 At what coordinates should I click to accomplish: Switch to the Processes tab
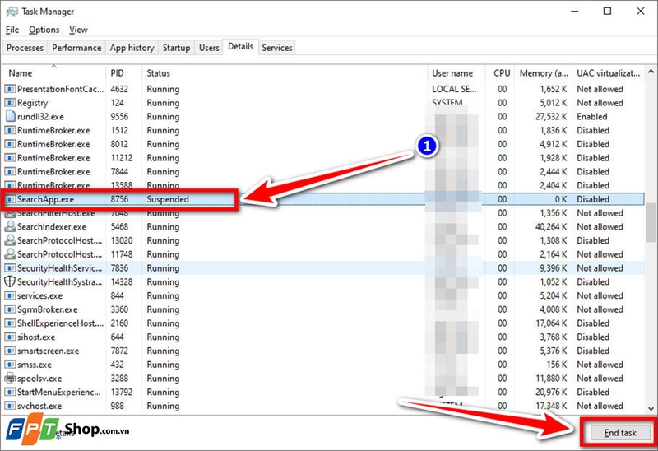click(x=25, y=48)
